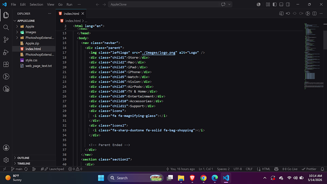Click the Windows Start button
The image size is (327, 184).
click(x=101, y=178)
